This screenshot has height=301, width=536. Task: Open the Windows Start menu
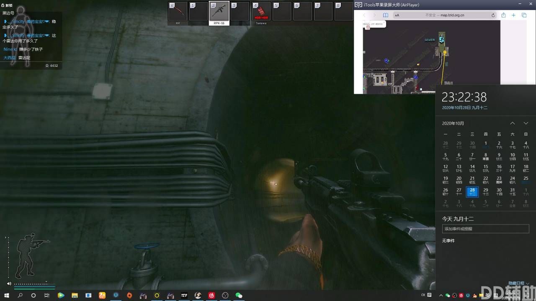click(7, 295)
